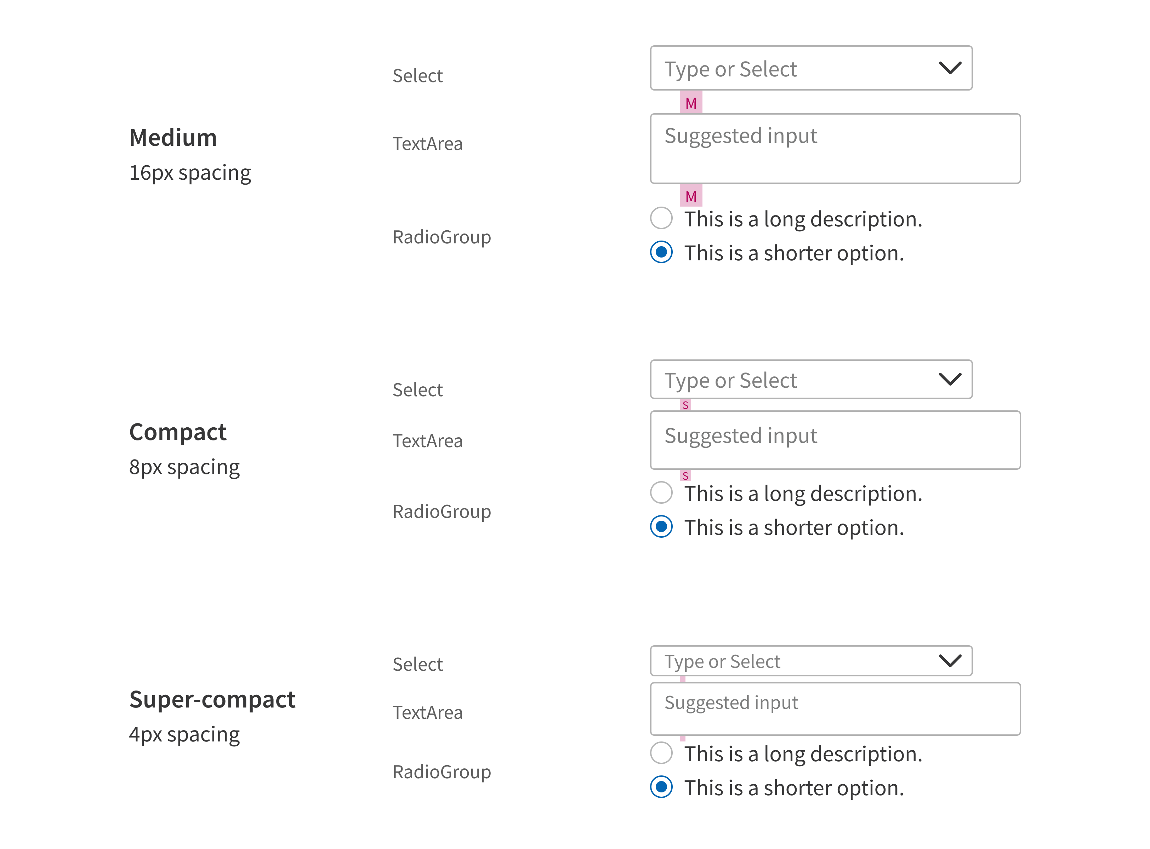Click the Super-compact 'shorter option' radio
This screenshot has height=849, width=1150.
click(x=661, y=787)
